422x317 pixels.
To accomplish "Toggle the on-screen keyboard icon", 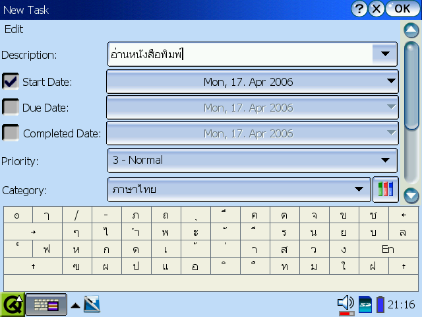I will pos(46,304).
